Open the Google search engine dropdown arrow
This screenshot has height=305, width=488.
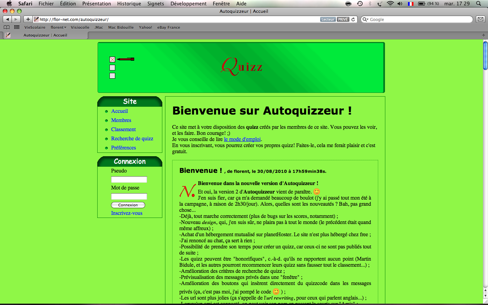tap(365, 20)
